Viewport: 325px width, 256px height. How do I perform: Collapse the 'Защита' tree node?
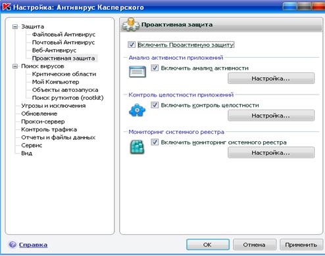coord(15,27)
